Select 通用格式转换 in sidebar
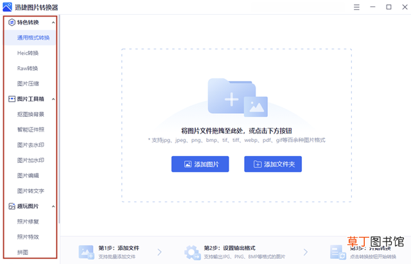This screenshot has height=264, width=411. pyautogui.click(x=30, y=38)
